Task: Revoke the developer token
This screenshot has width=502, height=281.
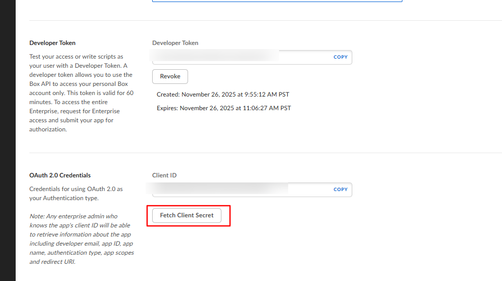Action: tap(170, 76)
